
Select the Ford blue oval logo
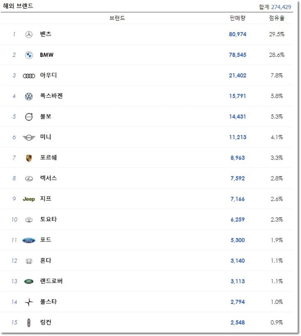pyautogui.click(x=29, y=240)
